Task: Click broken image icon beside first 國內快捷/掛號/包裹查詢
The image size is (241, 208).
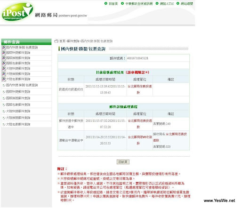Action: [x=4, y=48]
